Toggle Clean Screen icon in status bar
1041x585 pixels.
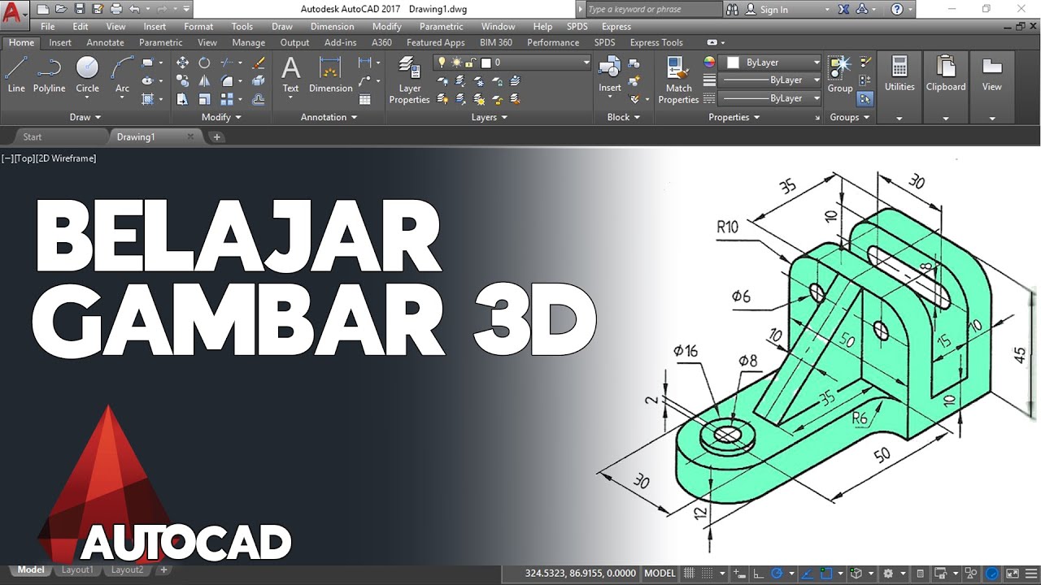(1013, 573)
